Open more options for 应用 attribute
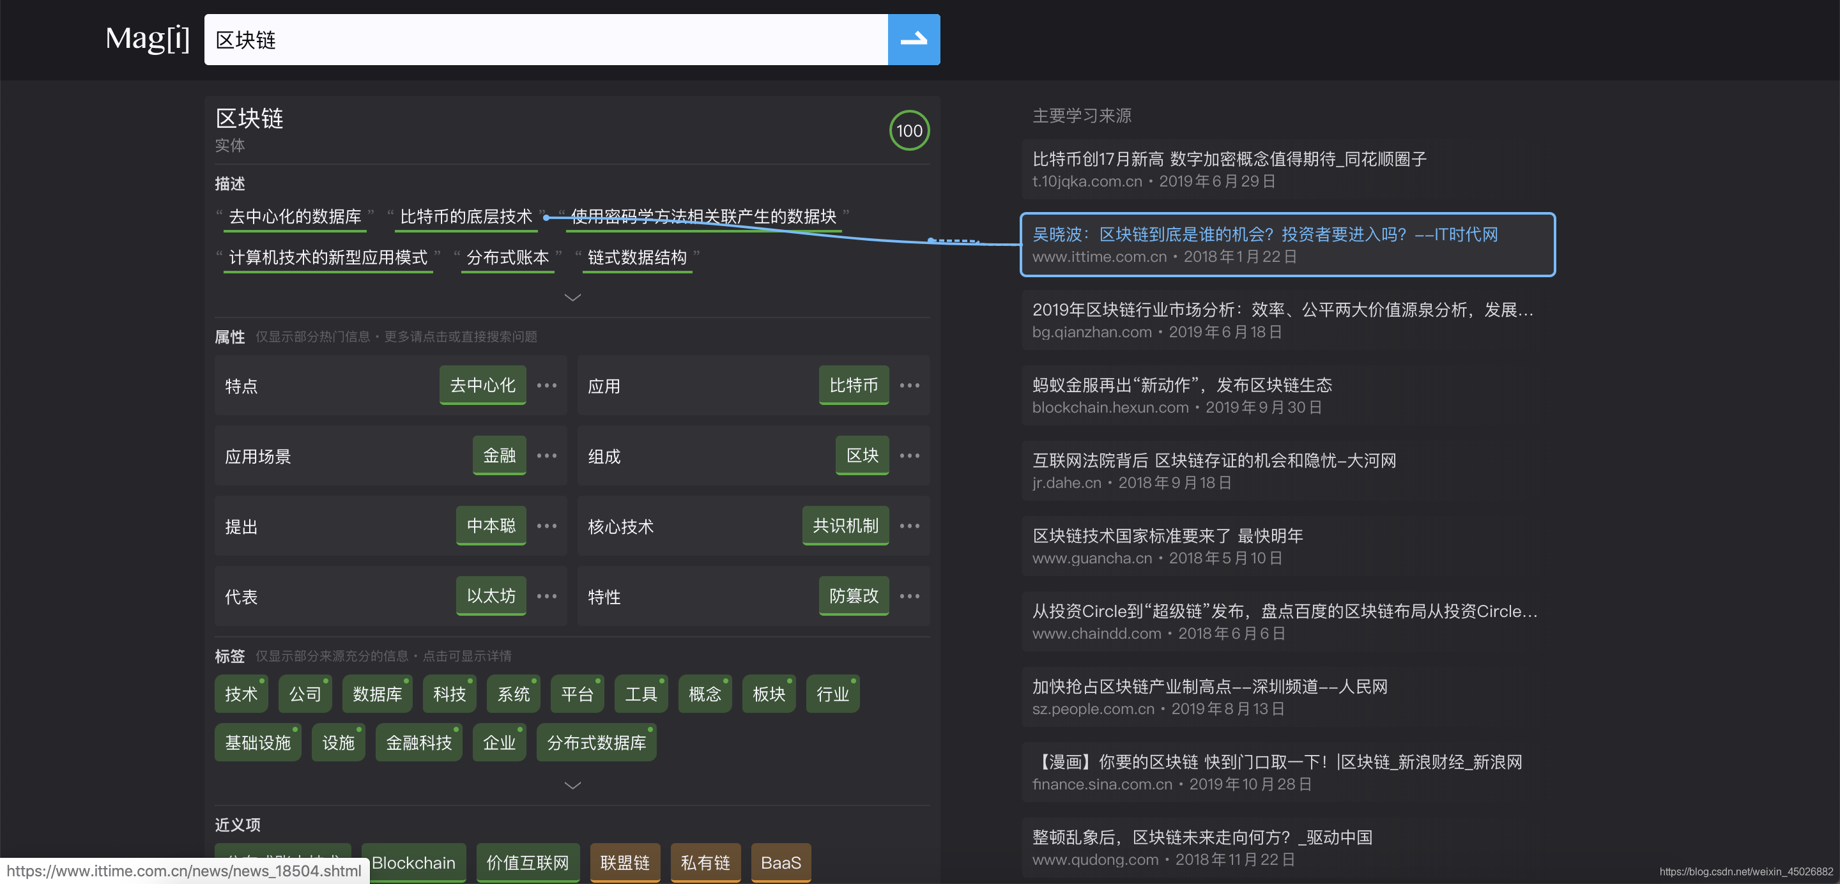The image size is (1840, 884). 909,386
